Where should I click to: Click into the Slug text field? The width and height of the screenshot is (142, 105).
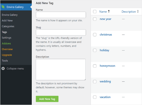(61, 32)
